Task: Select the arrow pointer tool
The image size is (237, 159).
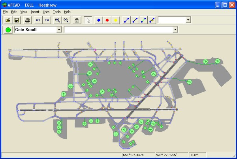Action: click(88, 20)
